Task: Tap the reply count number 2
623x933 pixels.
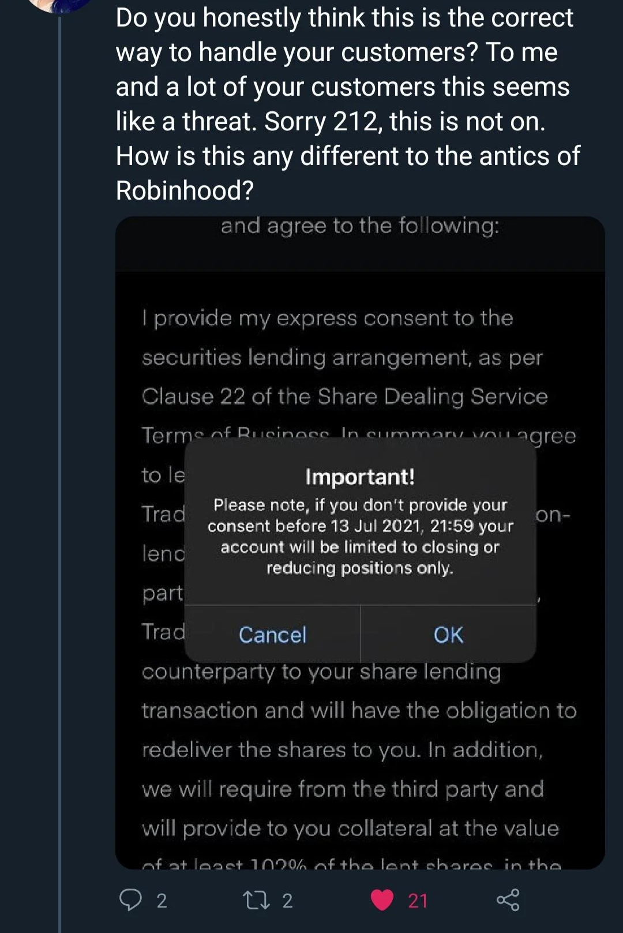Action: click(162, 901)
